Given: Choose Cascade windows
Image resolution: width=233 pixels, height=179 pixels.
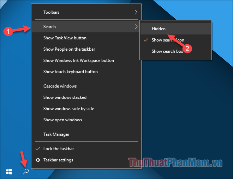Looking at the screenshot, I should point(86,86).
